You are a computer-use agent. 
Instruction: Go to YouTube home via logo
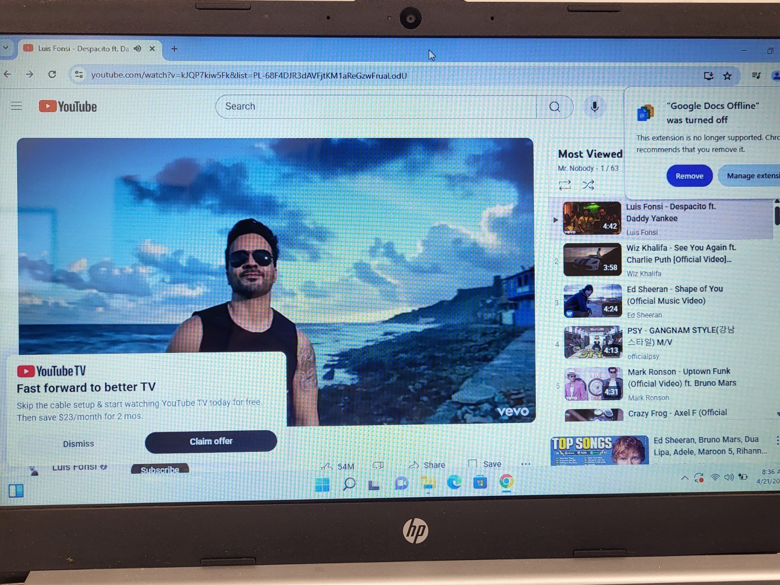pyautogui.click(x=68, y=106)
